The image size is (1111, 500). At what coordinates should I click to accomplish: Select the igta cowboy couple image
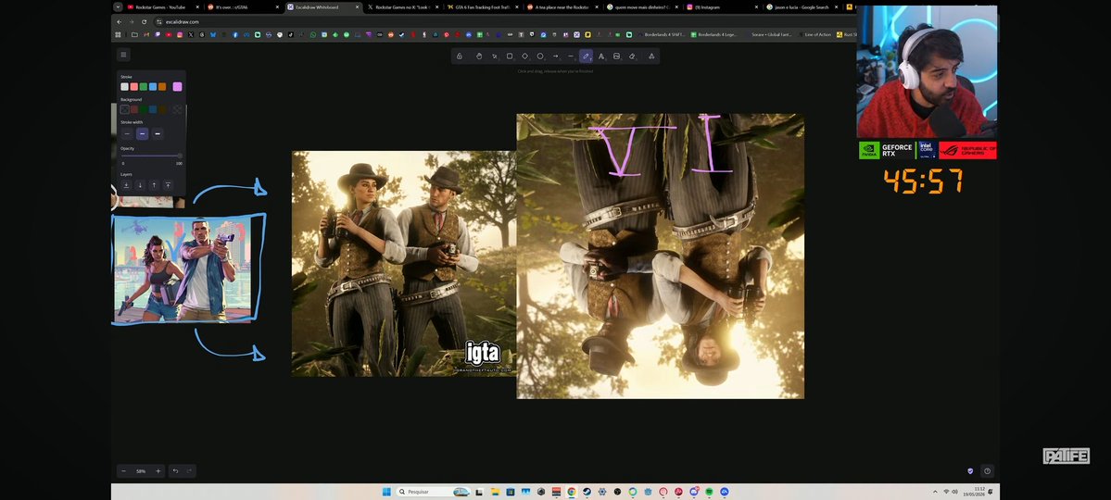pos(404,264)
